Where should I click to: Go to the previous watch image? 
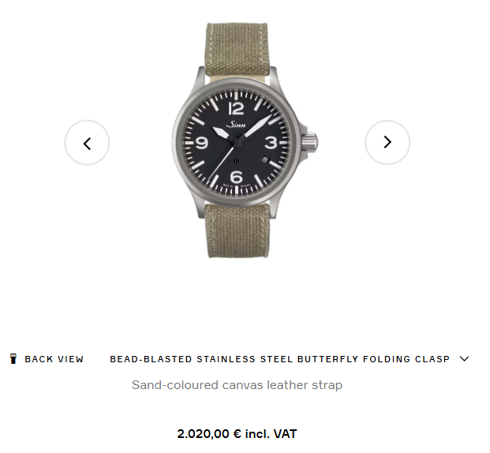[x=87, y=143]
